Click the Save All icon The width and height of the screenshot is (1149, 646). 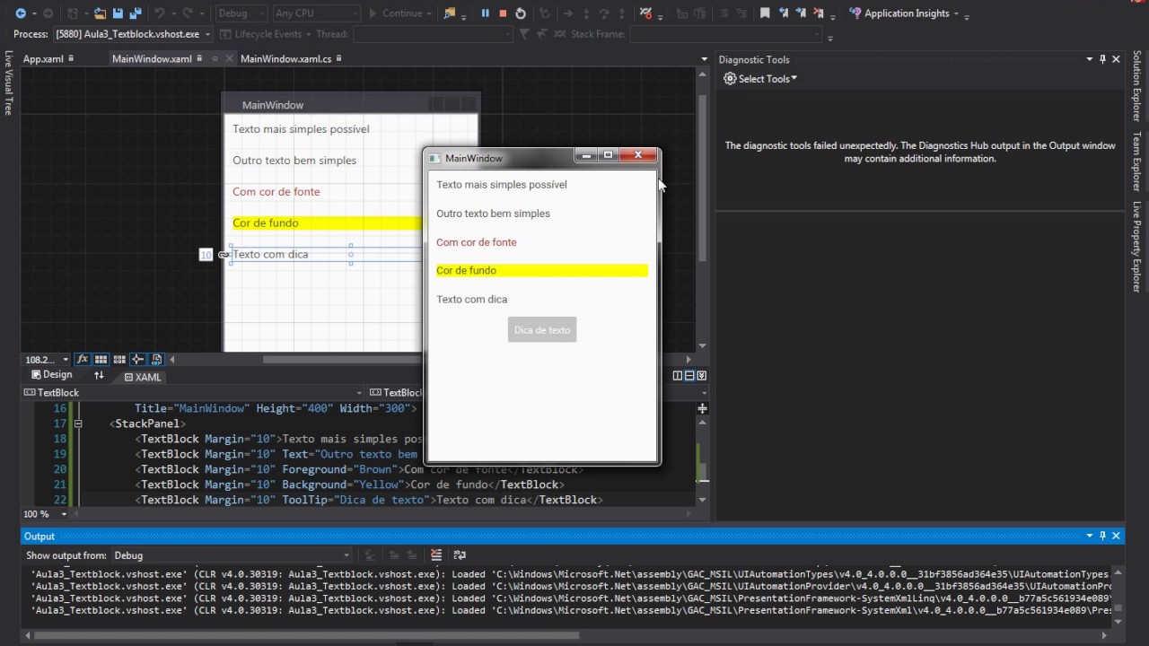point(135,13)
